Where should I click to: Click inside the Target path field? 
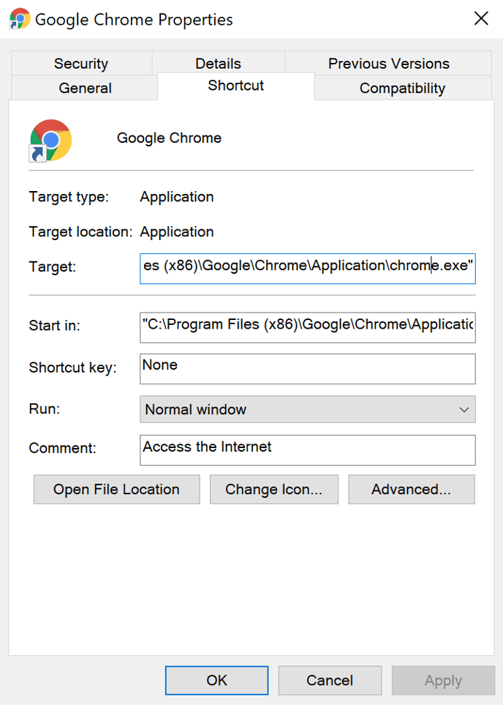[307, 267]
